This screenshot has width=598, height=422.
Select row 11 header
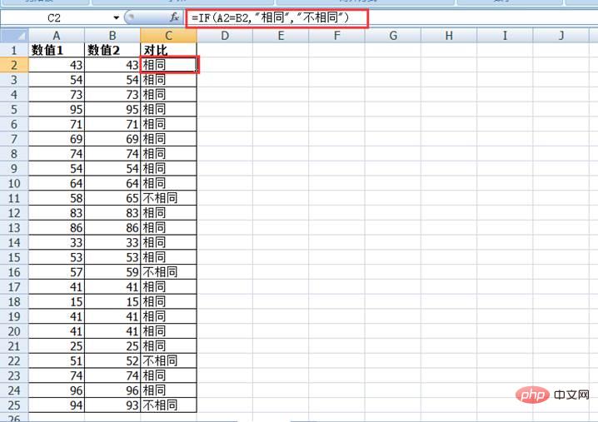[x=14, y=198]
